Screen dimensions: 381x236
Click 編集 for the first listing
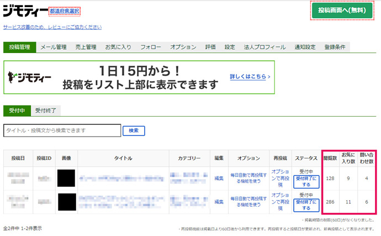click(219, 178)
